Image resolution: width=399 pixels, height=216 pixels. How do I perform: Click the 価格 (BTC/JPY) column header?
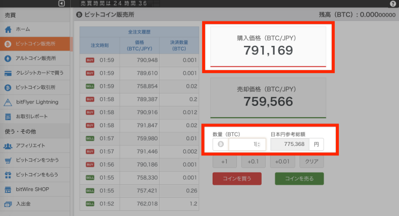click(139, 45)
